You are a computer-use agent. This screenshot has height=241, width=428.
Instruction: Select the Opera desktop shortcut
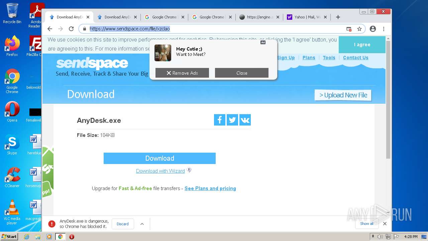(x=12, y=111)
